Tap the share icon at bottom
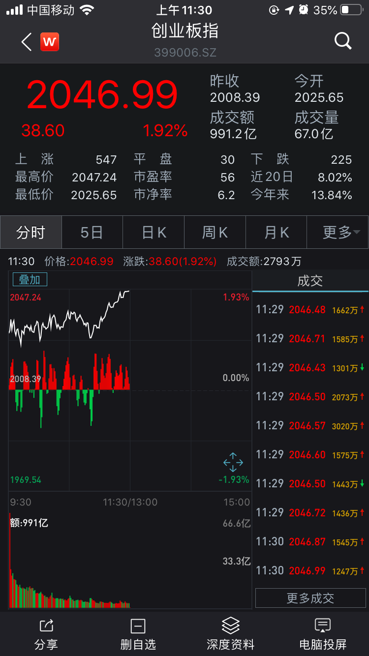The height and width of the screenshot is (656, 369). point(46,626)
